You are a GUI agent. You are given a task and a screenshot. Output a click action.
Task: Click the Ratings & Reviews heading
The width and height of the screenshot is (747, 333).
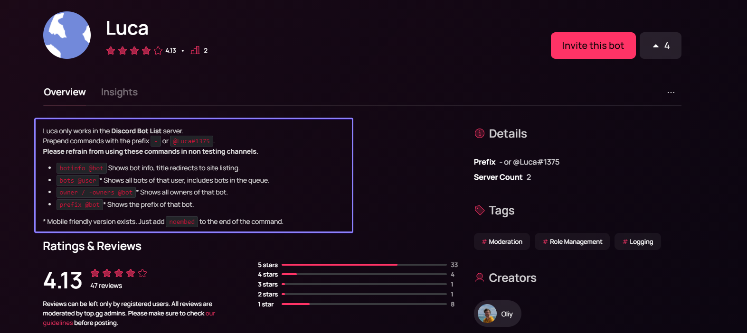tap(92, 246)
